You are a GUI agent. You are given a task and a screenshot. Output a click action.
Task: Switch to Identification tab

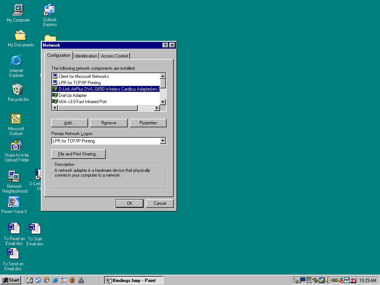click(86, 56)
